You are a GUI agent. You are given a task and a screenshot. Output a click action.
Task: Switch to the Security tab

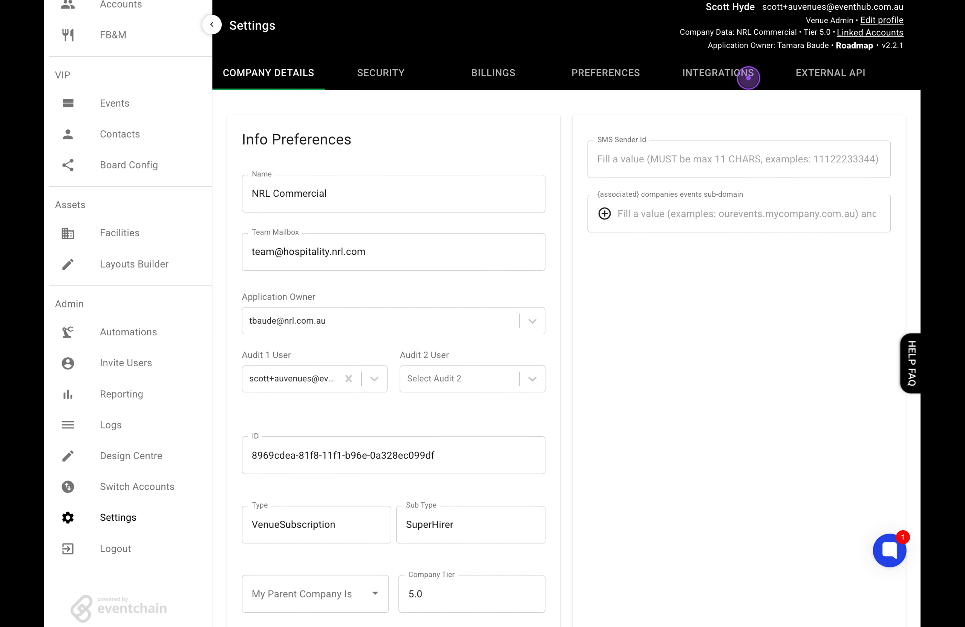(380, 73)
